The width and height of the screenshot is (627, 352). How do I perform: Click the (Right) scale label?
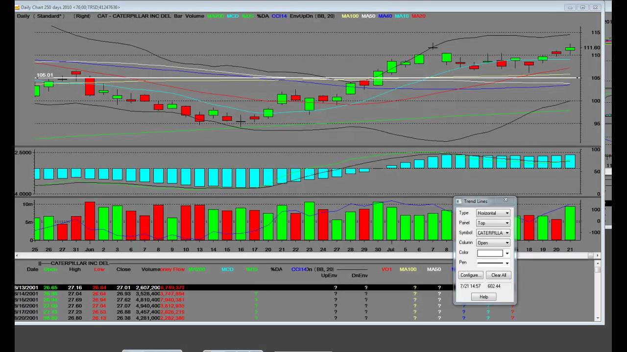point(82,16)
